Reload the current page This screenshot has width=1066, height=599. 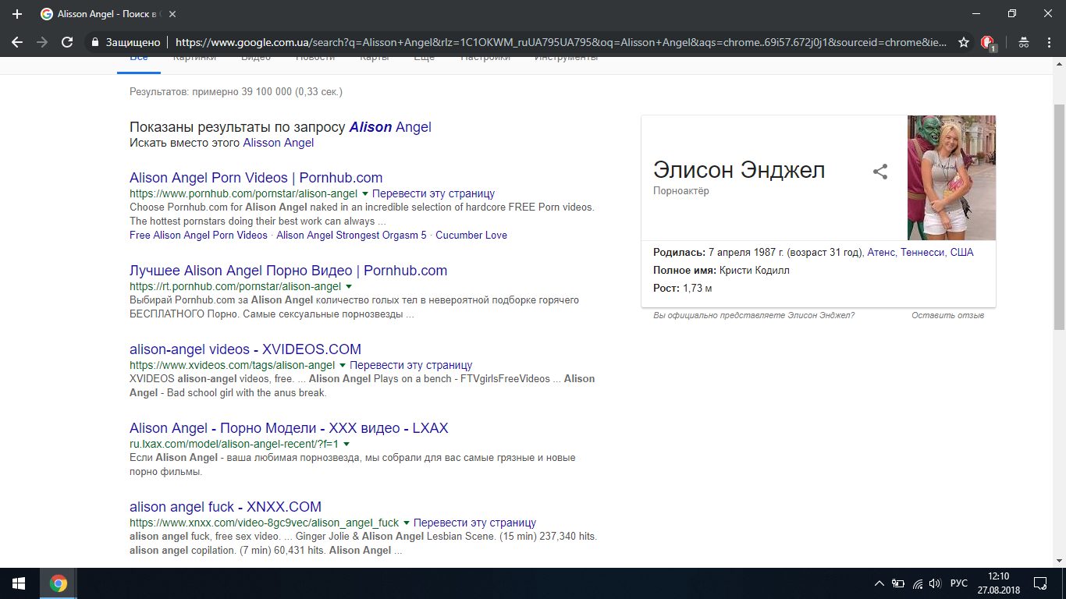[67, 42]
